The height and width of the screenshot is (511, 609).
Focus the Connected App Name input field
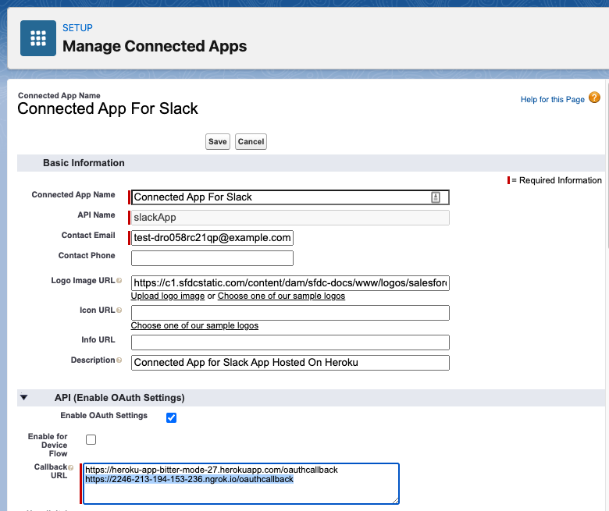pyautogui.click(x=290, y=197)
